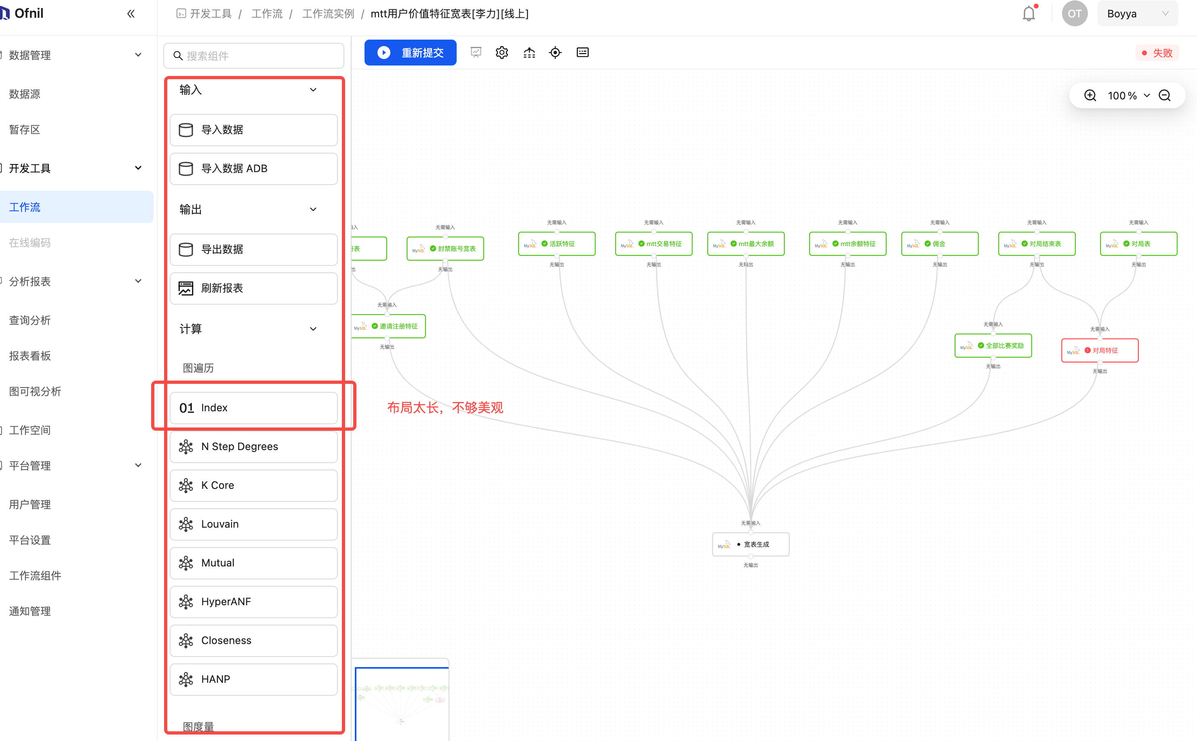Go to 工作流 breadcrumb

[x=267, y=14]
